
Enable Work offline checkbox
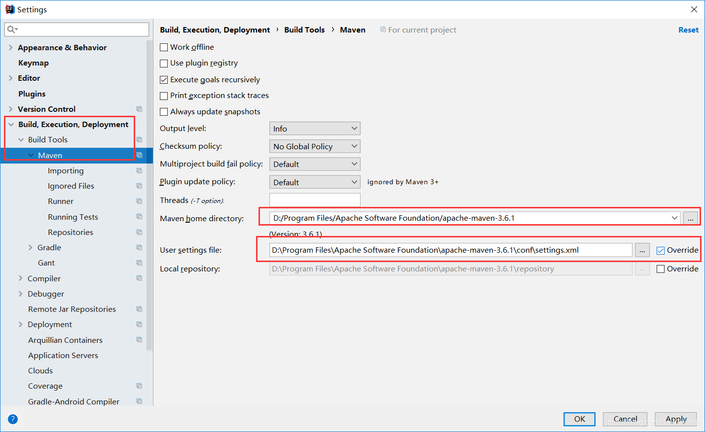(x=164, y=47)
